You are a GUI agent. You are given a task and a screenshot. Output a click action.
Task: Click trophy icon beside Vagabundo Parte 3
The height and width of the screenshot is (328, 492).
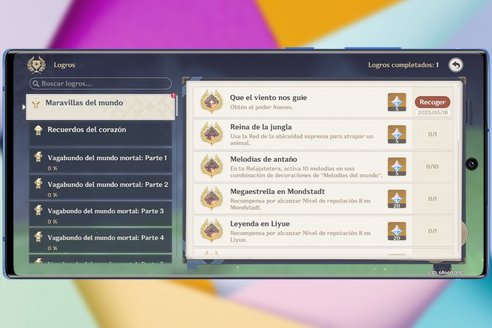coord(38,210)
